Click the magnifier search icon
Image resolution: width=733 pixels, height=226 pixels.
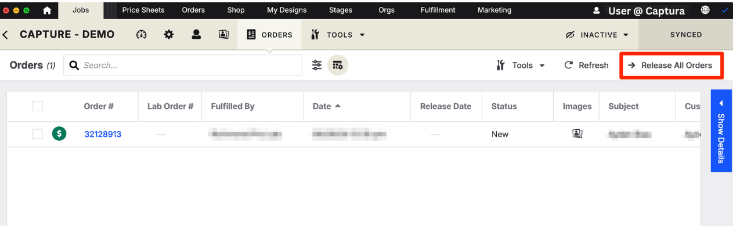tap(74, 65)
